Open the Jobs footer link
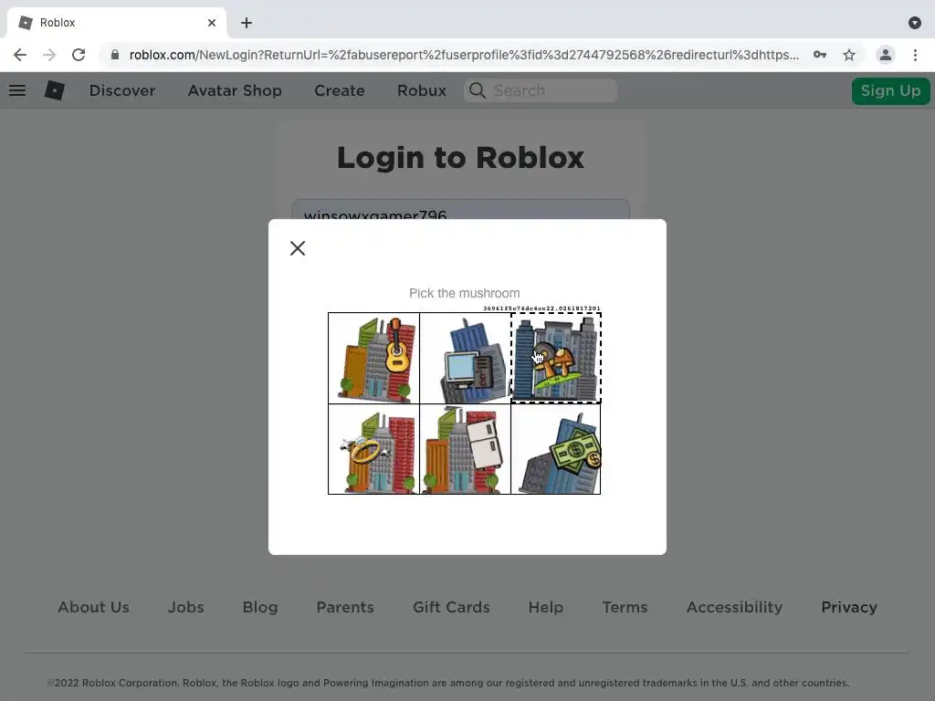935x701 pixels. coord(186,607)
